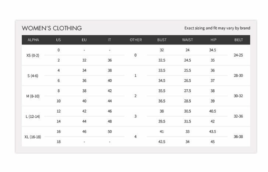Screen dimensions: 268x172
Task: Click the 30-32 belt size cell
Action: 238,96
